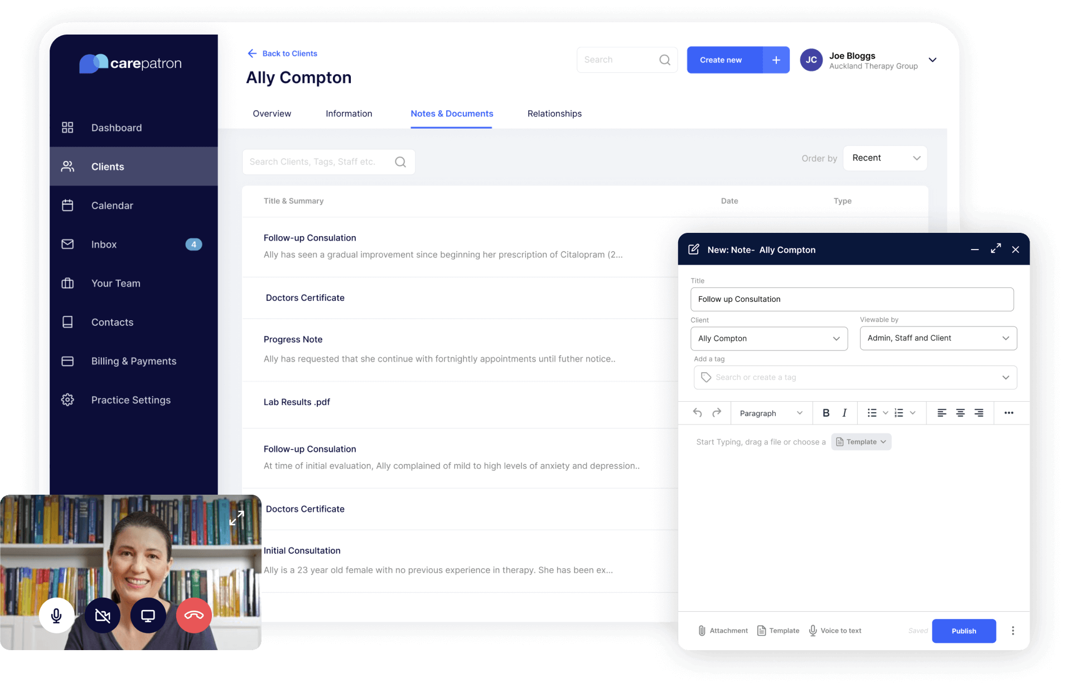The height and width of the screenshot is (688, 1068).
Task: Open more formatting options ellipsis
Action: tap(1008, 413)
